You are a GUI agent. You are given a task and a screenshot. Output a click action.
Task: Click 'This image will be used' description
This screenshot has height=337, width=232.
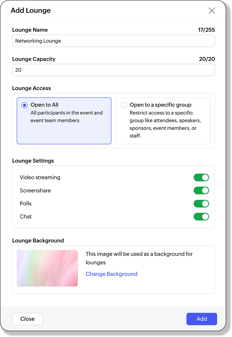[x=139, y=258]
